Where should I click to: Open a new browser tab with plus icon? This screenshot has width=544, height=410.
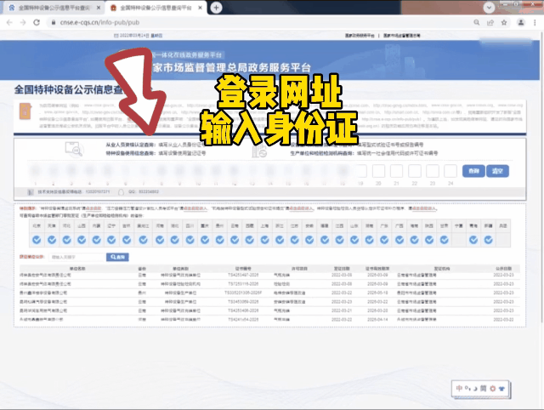(217, 7)
